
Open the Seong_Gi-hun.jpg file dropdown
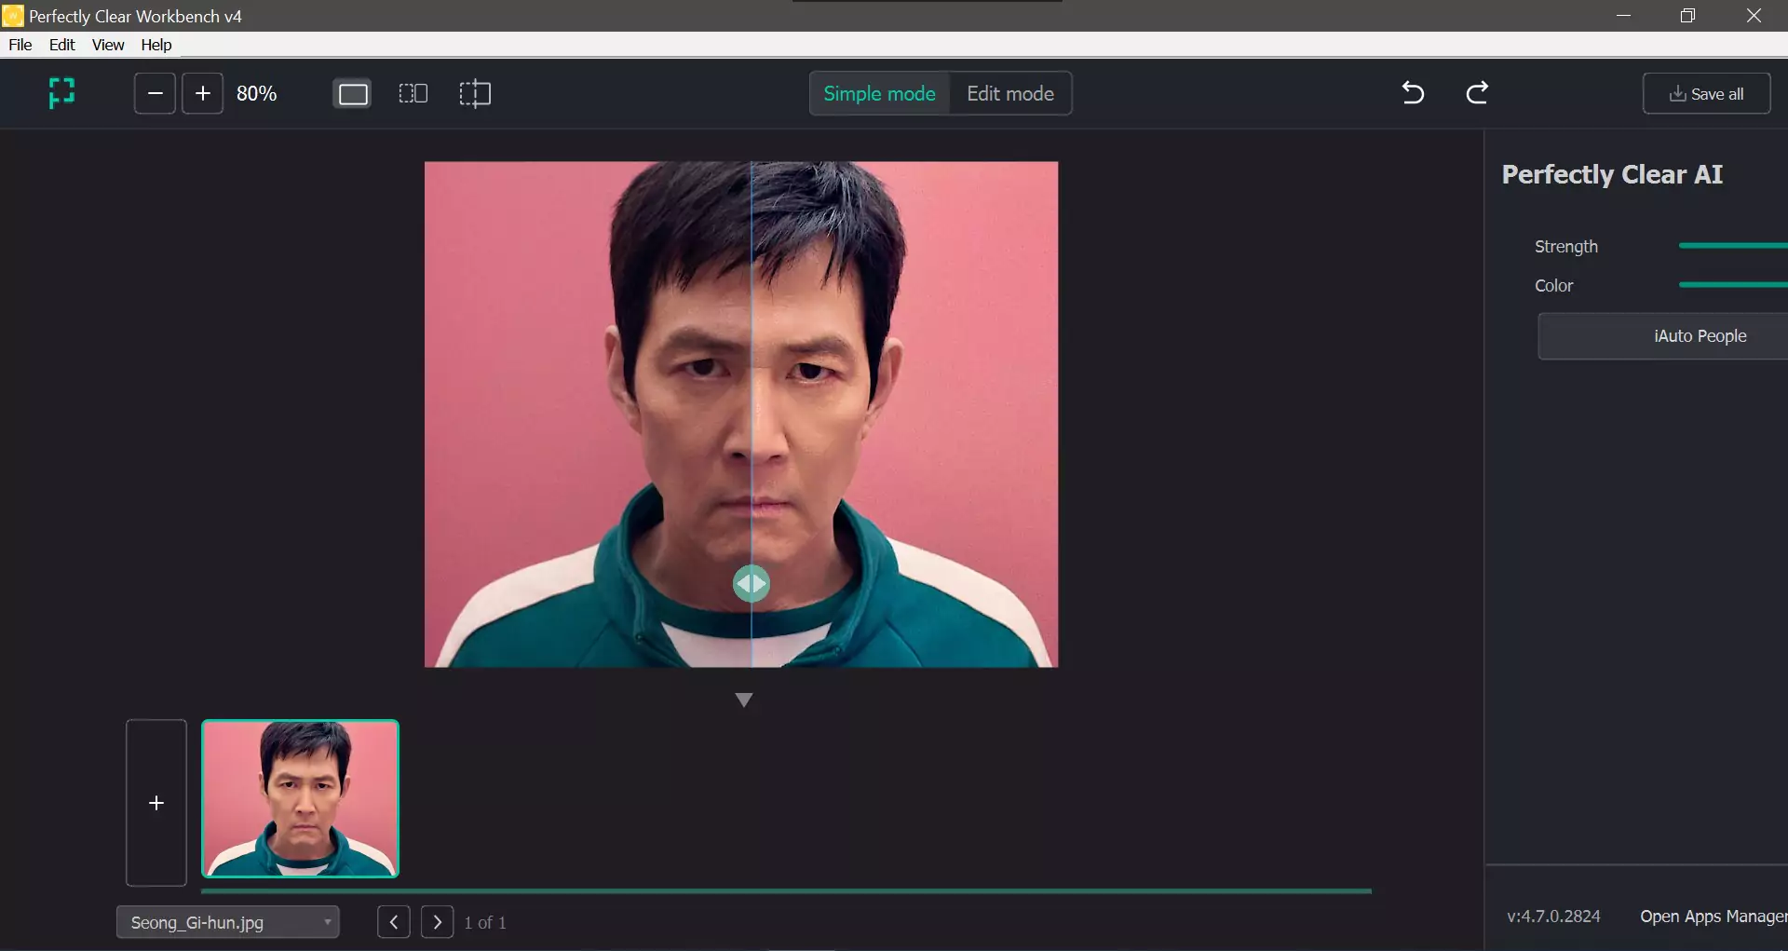(x=227, y=922)
